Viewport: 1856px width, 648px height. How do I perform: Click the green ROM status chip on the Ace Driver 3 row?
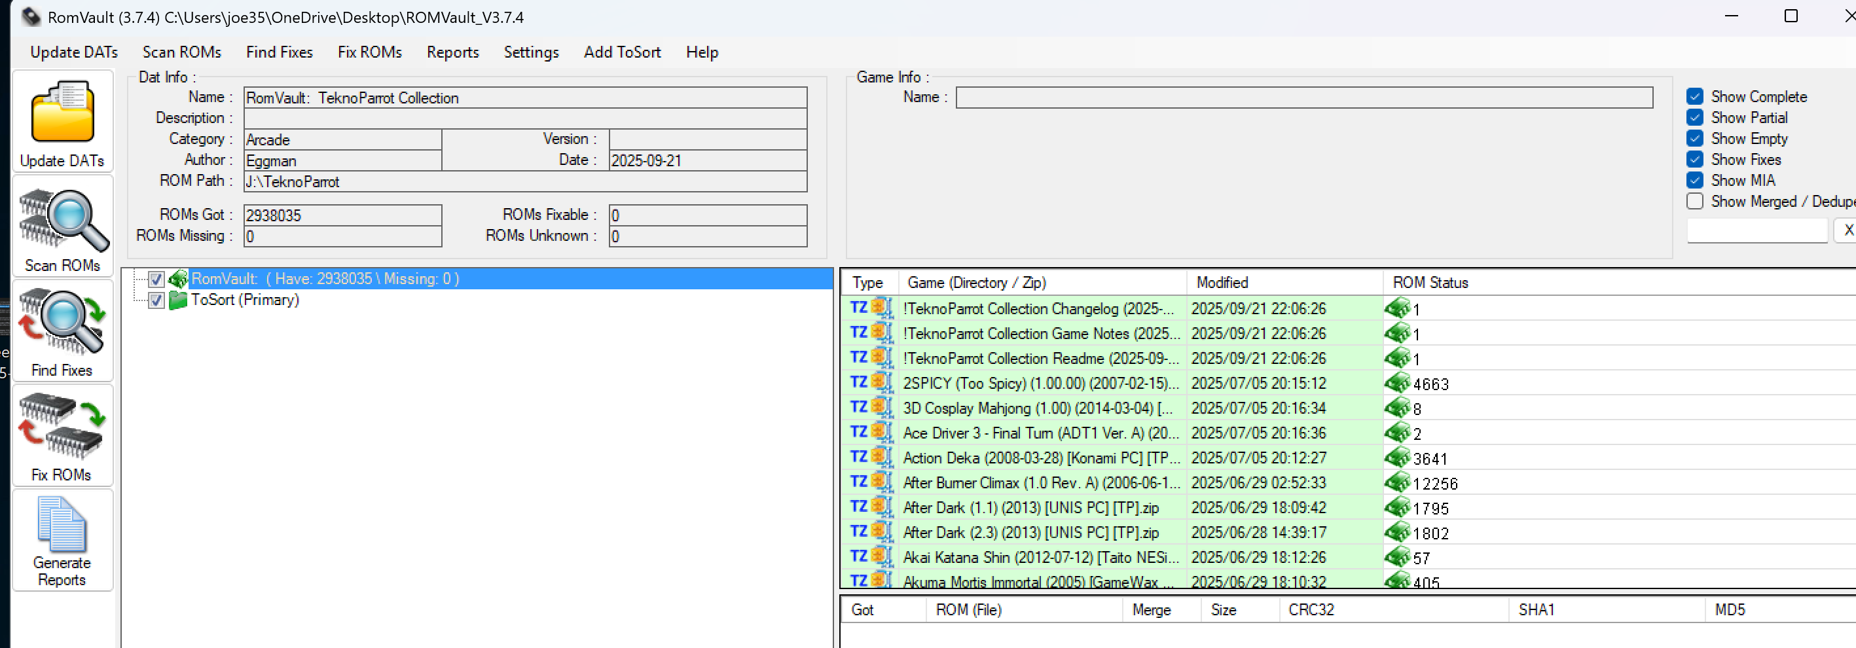[x=1397, y=433]
